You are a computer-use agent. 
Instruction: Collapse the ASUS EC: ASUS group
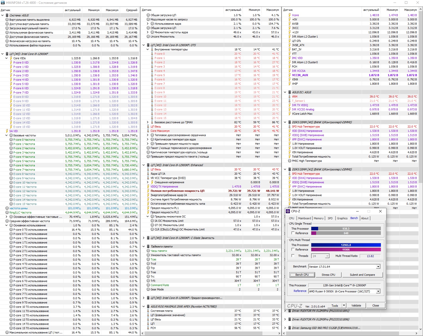click(x=285, y=92)
